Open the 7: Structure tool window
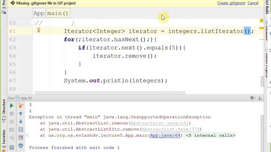 (4, 111)
